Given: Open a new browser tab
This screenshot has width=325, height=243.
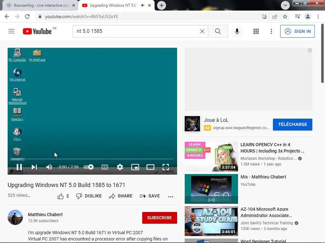Looking at the screenshot, I should coord(162,5).
